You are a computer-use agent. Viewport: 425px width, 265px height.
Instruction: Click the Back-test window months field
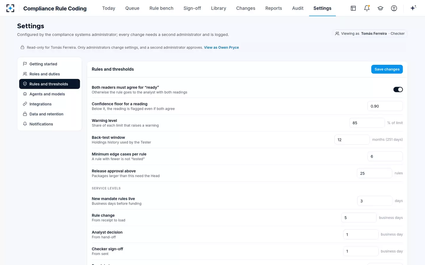click(x=352, y=140)
